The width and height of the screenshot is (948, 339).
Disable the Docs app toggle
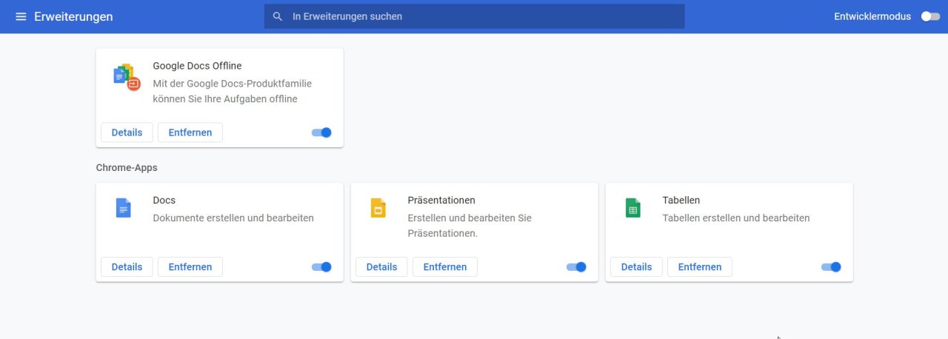click(321, 267)
